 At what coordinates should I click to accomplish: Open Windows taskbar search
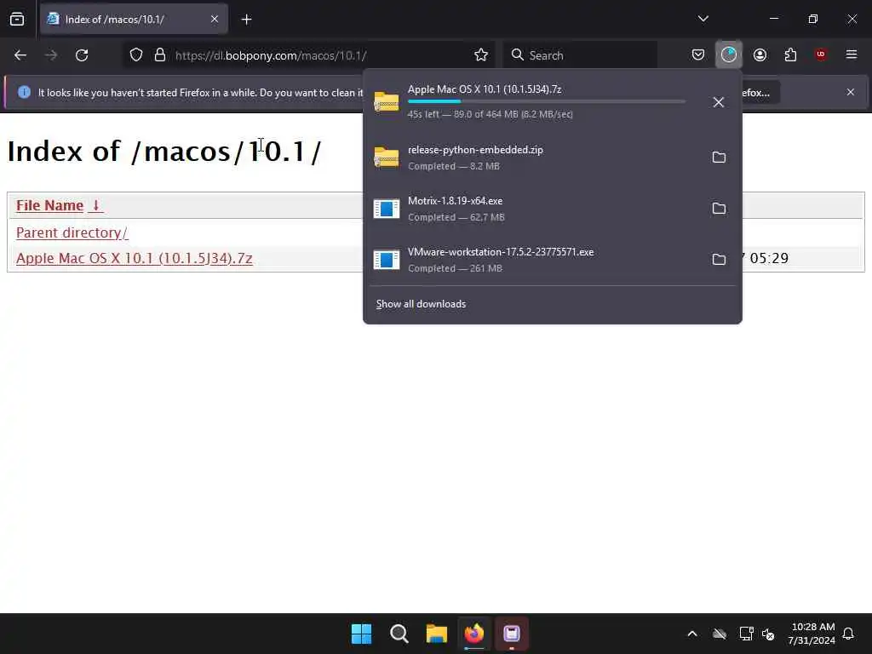(399, 634)
